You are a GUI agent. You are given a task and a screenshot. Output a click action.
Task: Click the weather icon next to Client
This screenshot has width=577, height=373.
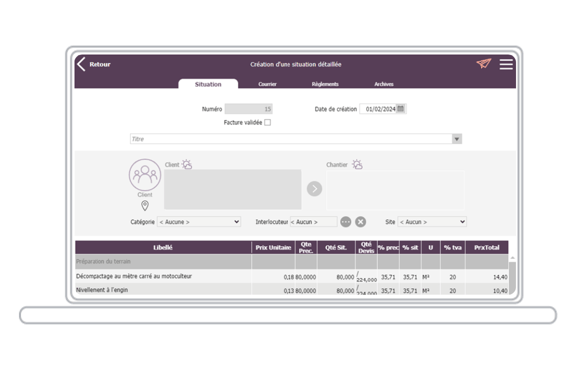point(187,164)
